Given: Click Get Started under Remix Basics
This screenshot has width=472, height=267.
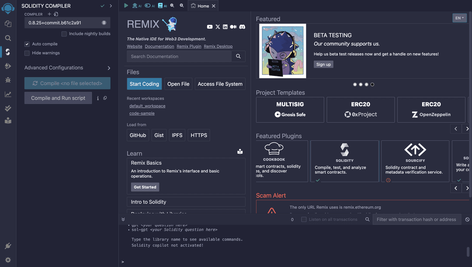Looking at the screenshot, I should pos(145,187).
